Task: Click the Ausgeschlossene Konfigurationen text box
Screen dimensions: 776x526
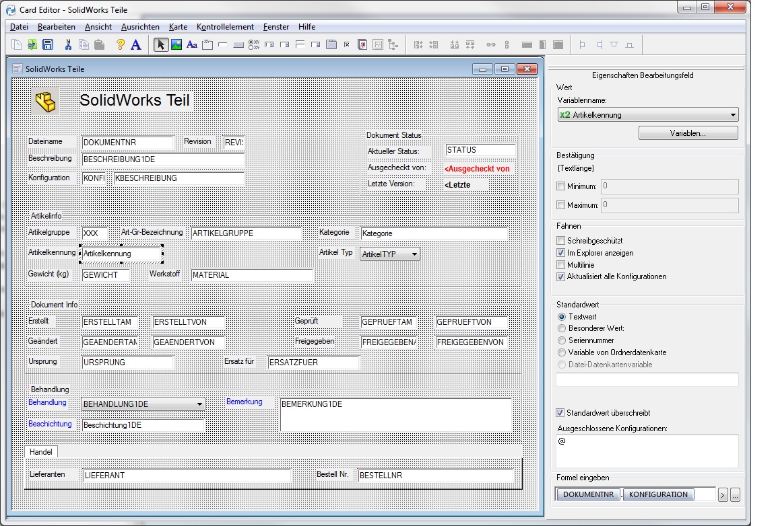Action: point(647,451)
